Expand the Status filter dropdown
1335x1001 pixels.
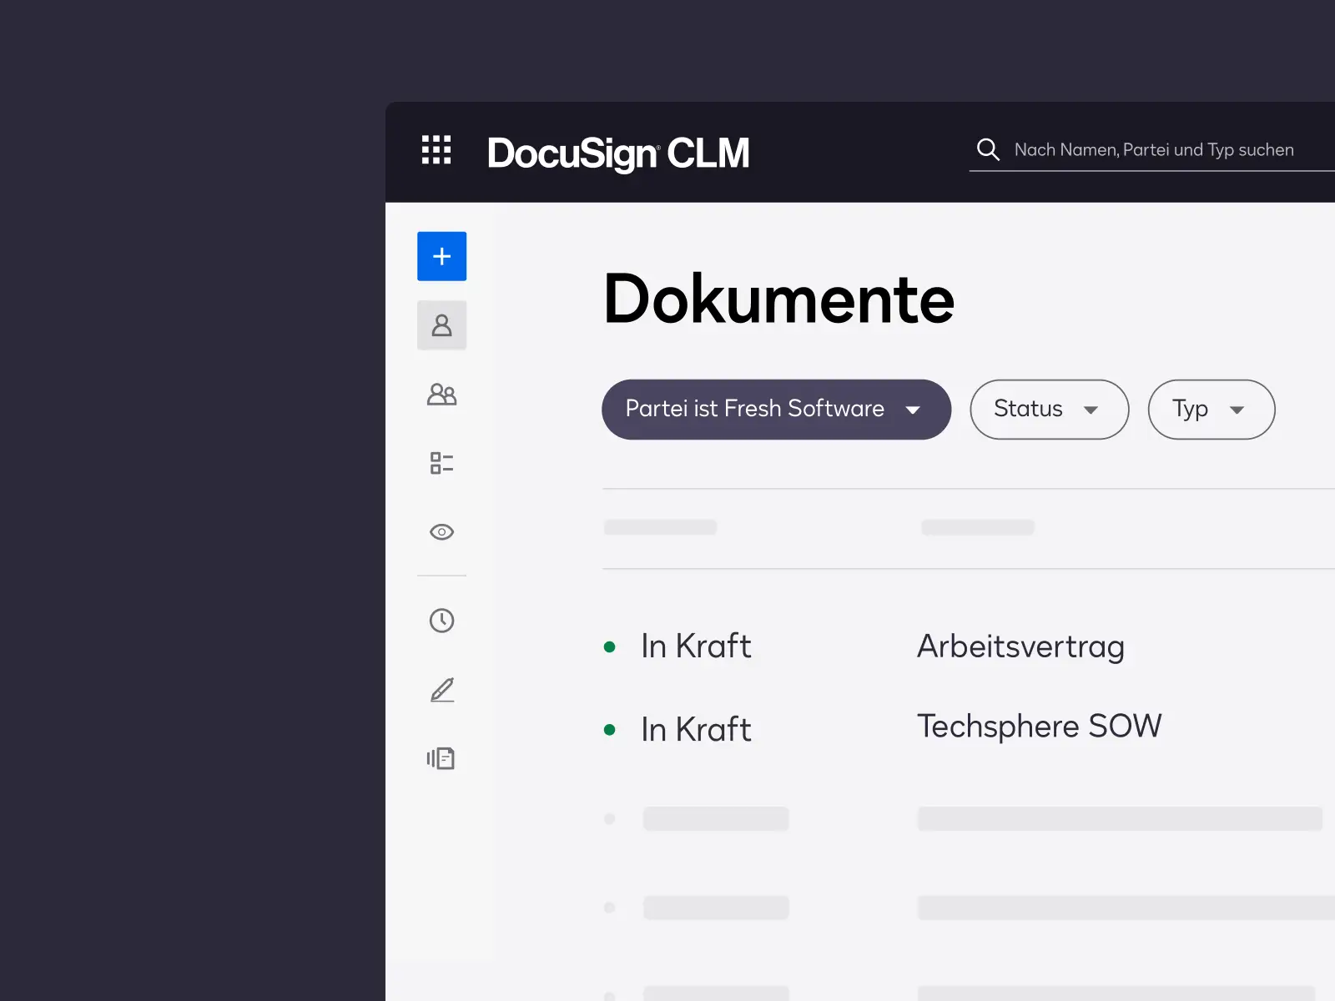pyautogui.click(x=1049, y=410)
